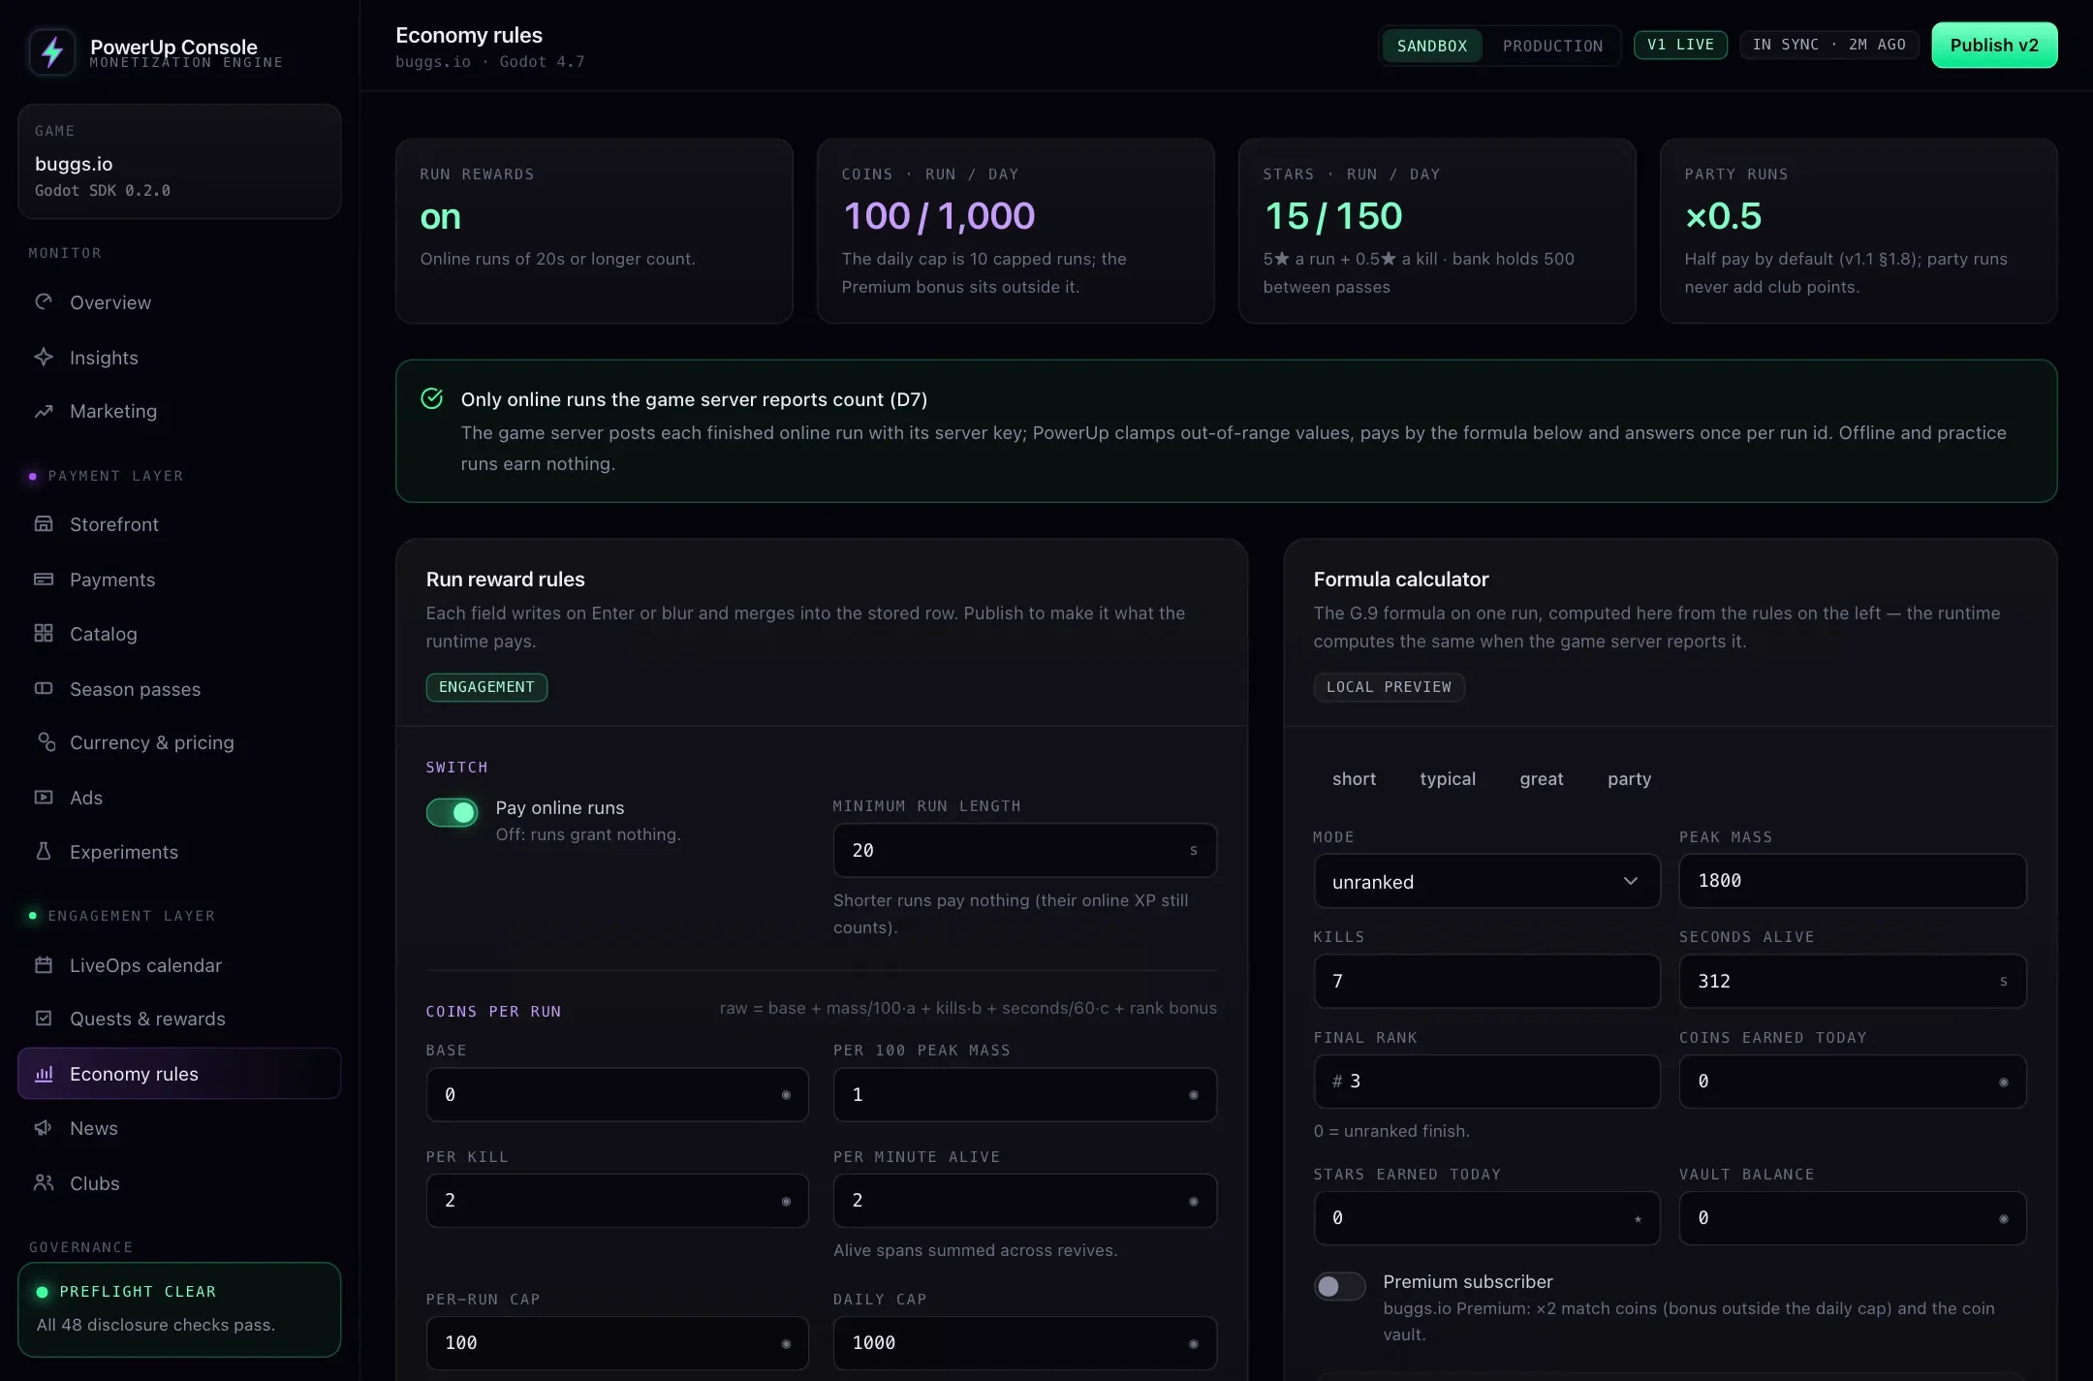Click the Currency & pricing icon

click(x=46, y=742)
